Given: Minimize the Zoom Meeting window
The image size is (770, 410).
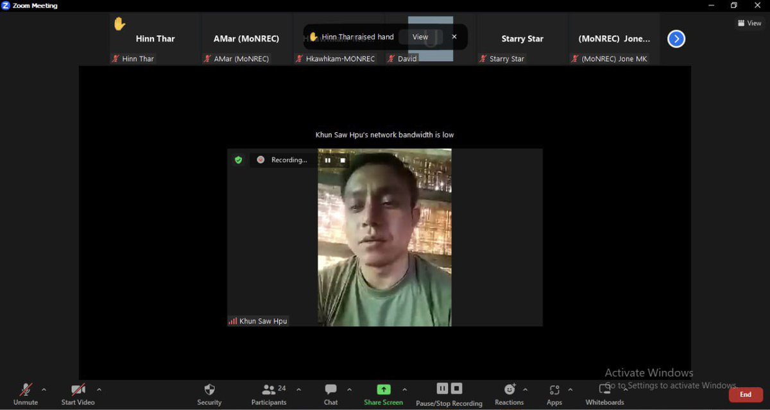Looking at the screenshot, I should [712, 5].
